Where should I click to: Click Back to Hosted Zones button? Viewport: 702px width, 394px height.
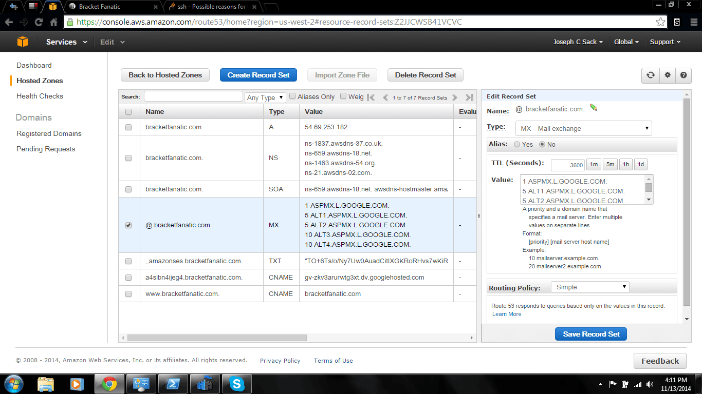pos(165,75)
